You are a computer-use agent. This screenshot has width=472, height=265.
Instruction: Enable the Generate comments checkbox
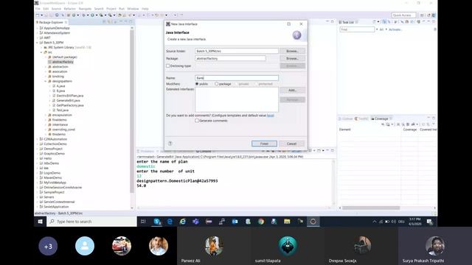(197, 121)
